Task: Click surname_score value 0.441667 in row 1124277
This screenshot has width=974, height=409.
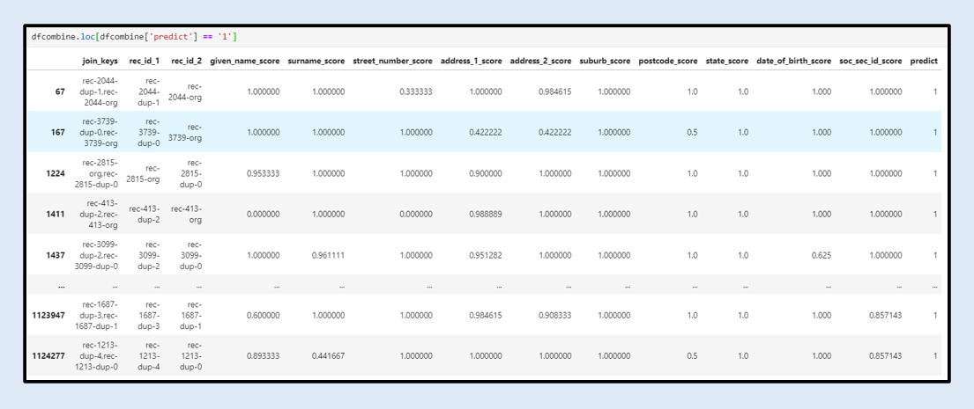Action: coord(330,355)
